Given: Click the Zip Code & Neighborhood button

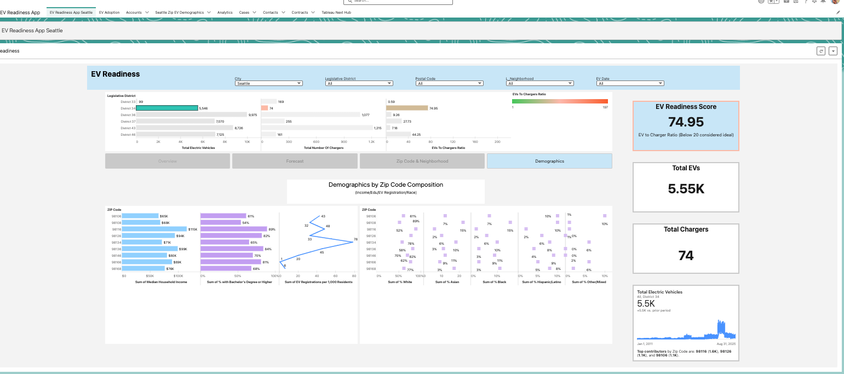Looking at the screenshot, I should click(x=422, y=161).
